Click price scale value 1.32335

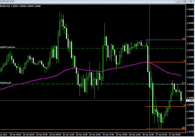(x=190, y=50)
